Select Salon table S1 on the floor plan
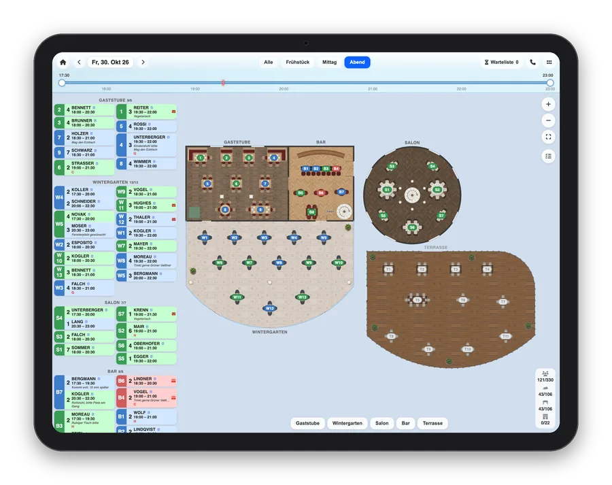The image size is (612, 485). (x=387, y=190)
